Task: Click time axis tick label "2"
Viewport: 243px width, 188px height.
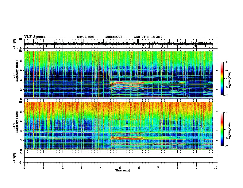Action: click(x=63, y=168)
